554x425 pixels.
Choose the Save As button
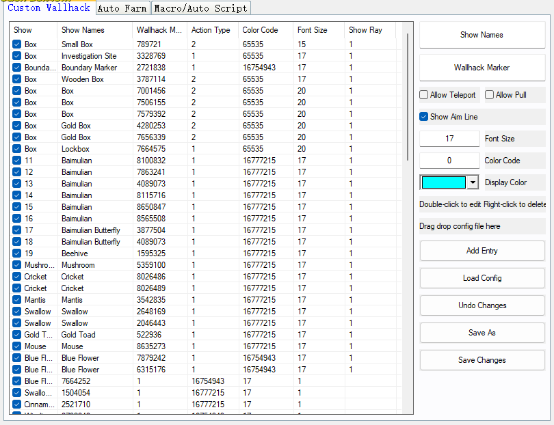pos(482,333)
